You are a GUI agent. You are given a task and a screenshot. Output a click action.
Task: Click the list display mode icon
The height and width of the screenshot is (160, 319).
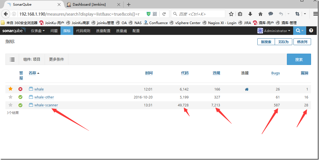[12, 59]
